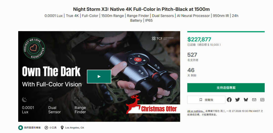The height and width of the screenshot is (133, 273).
Task: Play the Night Storm X3 video
Action: (99, 76)
